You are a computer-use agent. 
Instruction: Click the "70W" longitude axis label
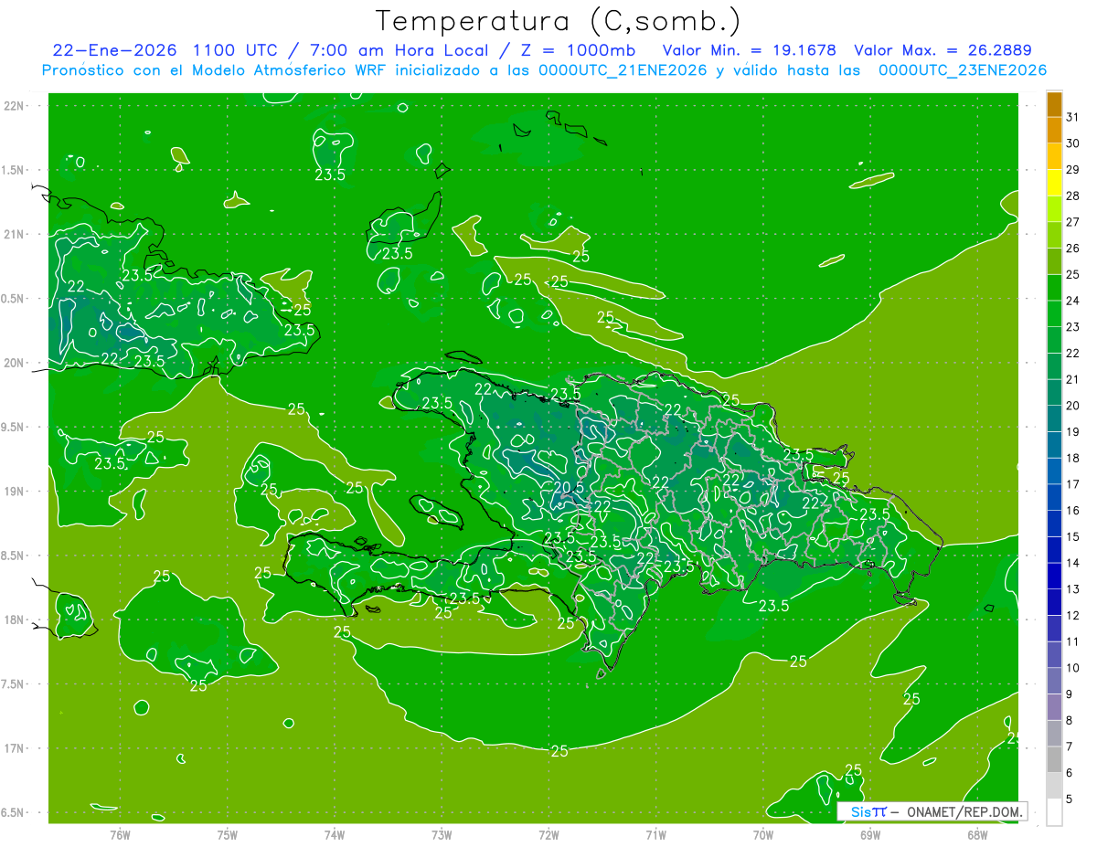763,834
